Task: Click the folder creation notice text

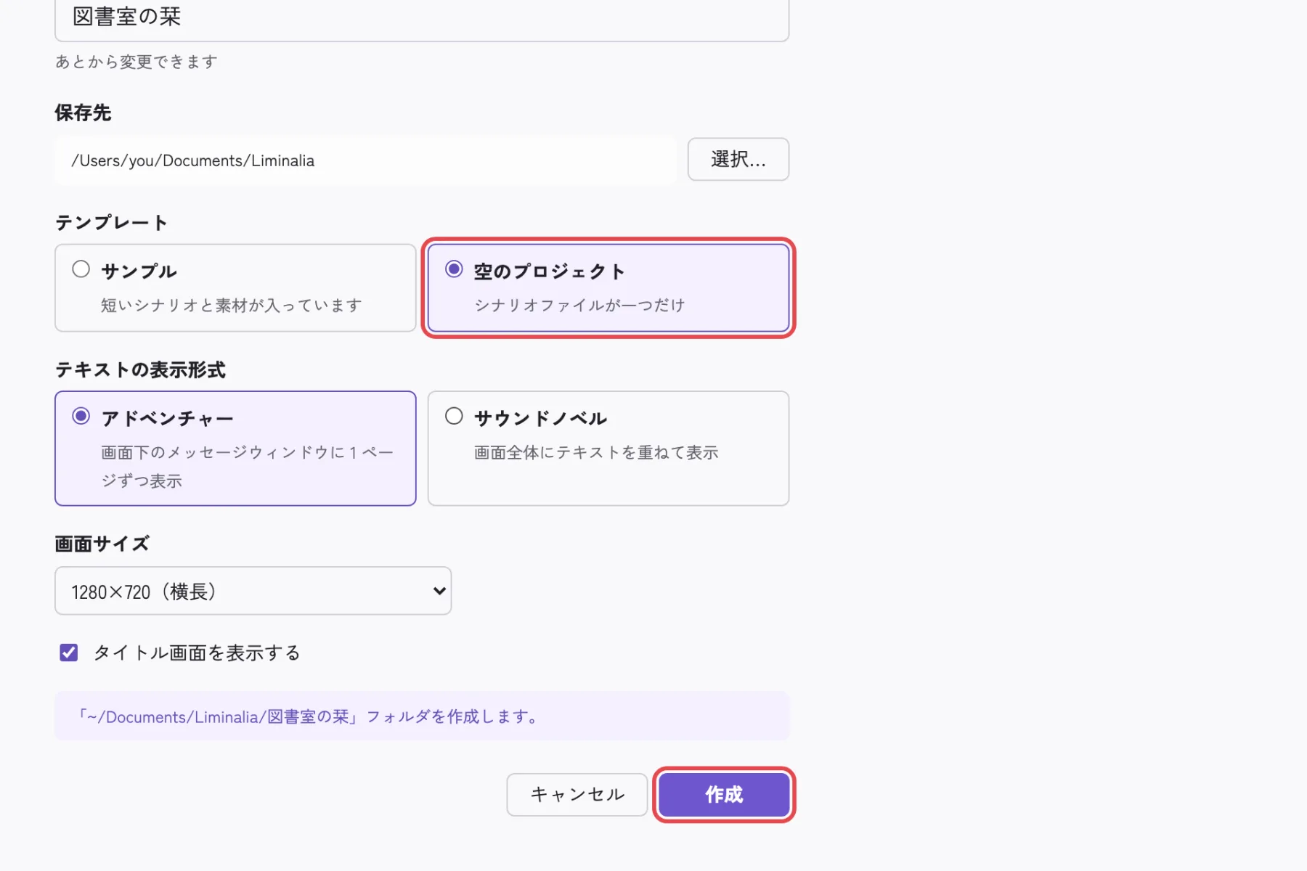Action: [309, 716]
